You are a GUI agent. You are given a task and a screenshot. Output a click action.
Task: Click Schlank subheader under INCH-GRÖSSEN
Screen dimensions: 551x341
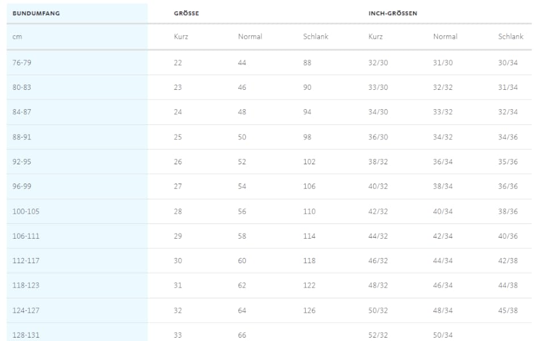(510, 36)
